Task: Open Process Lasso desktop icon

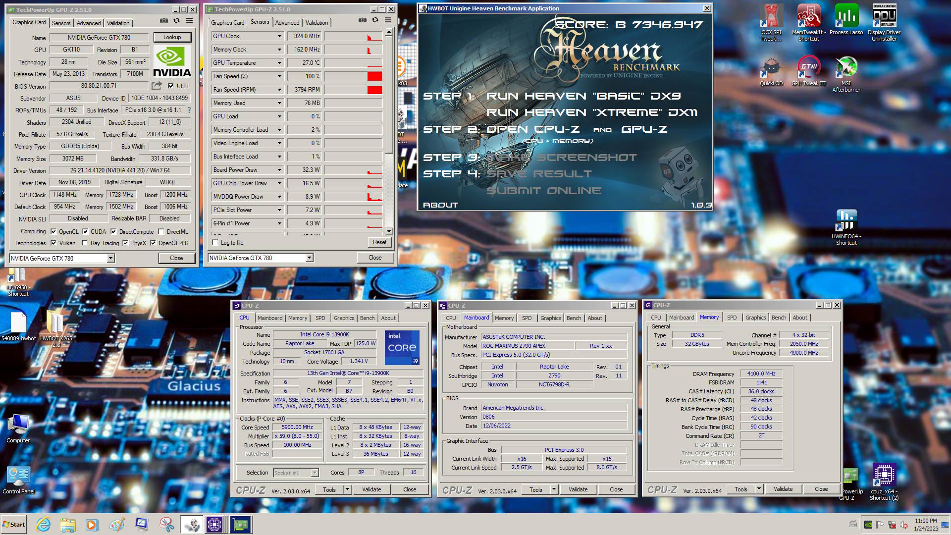Action: coord(846,20)
